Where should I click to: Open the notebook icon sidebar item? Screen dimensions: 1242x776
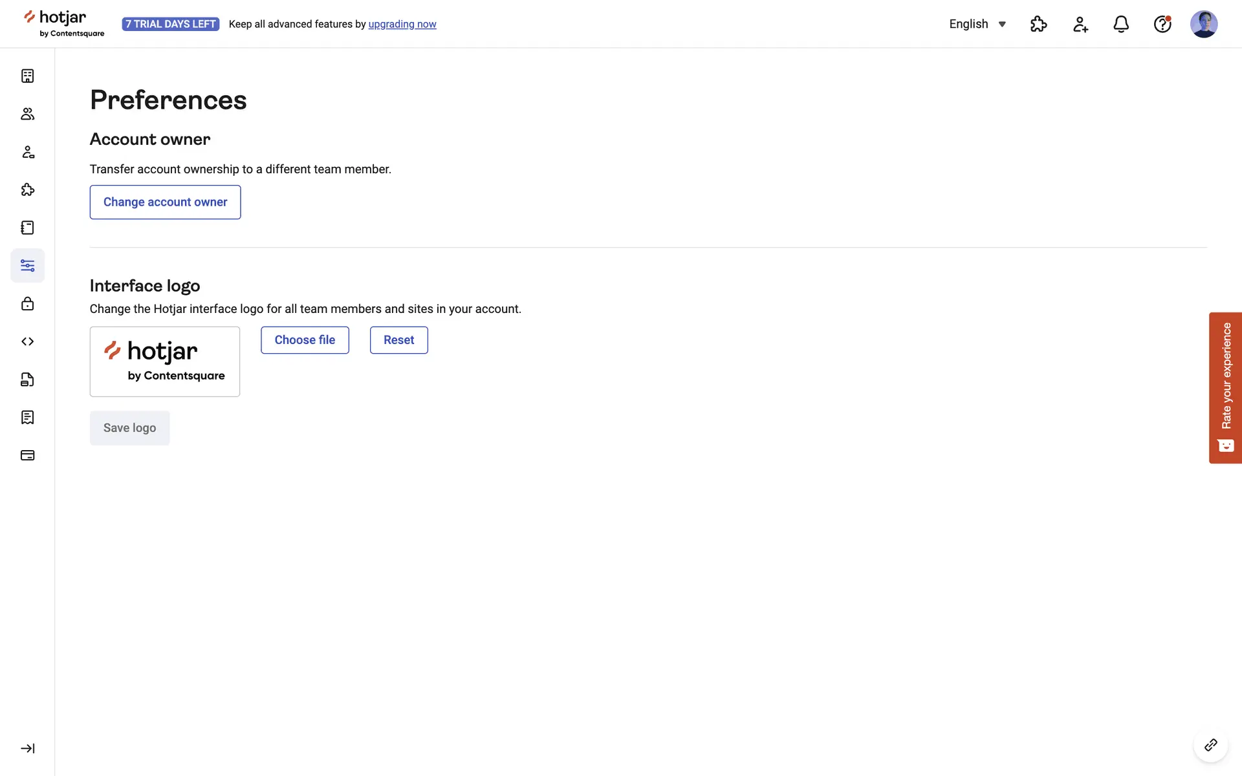point(27,228)
